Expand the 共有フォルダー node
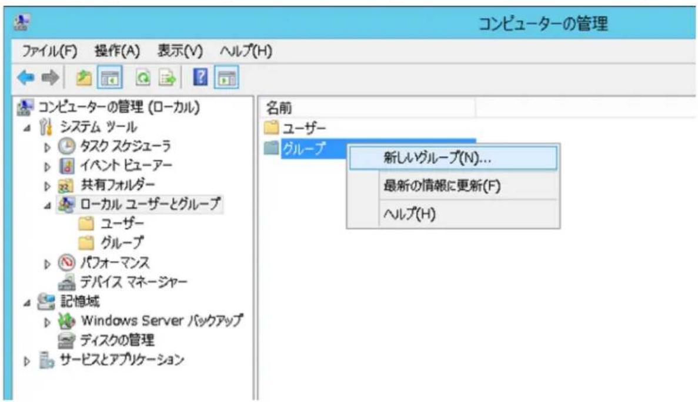 click(47, 186)
